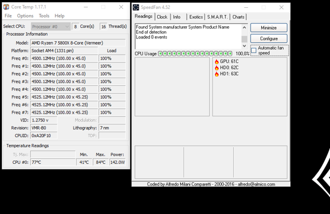Close the Core Temp window
This screenshot has height=214, width=330.
121,7
